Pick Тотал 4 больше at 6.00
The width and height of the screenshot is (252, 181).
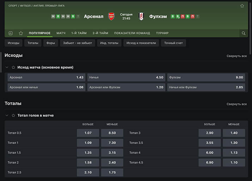click(x=210, y=153)
